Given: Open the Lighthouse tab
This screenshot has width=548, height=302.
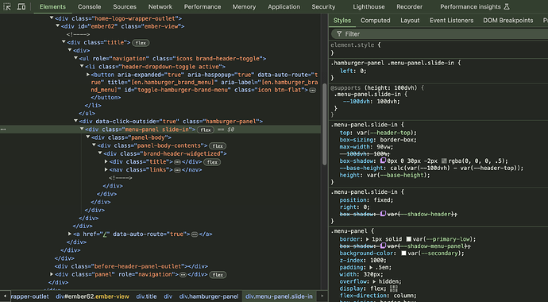Looking at the screenshot, I should click(369, 6).
